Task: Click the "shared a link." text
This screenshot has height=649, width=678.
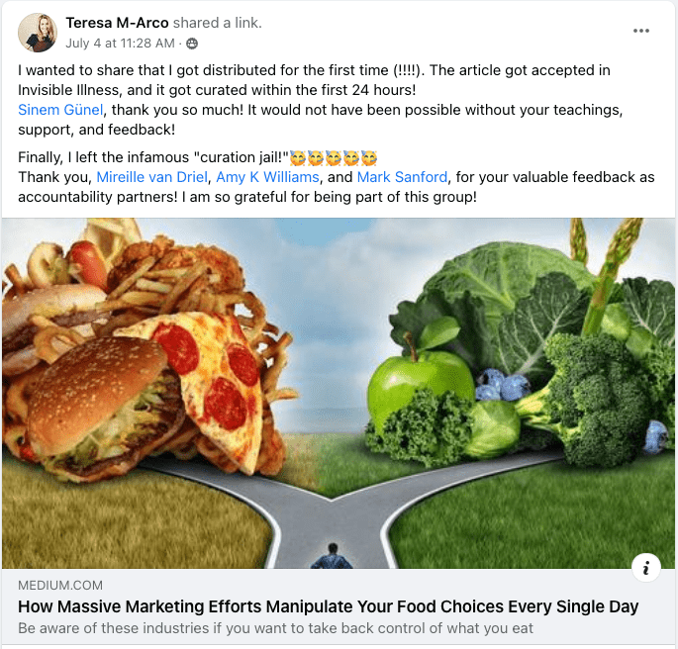Action: click(218, 23)
